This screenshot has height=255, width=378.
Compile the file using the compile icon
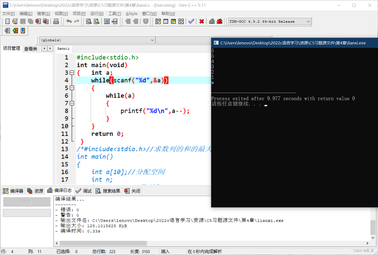coord(158,21)
